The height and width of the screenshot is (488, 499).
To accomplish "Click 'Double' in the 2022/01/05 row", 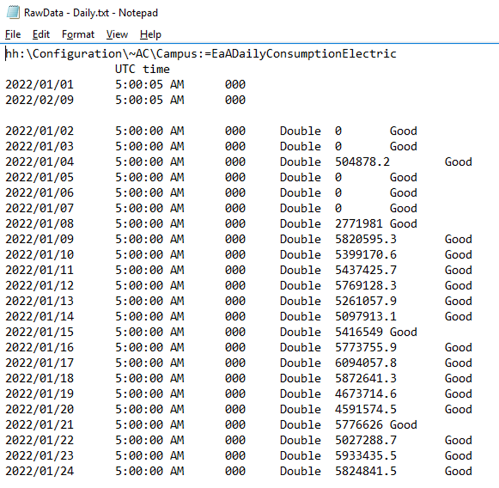I will click(300, 177).
